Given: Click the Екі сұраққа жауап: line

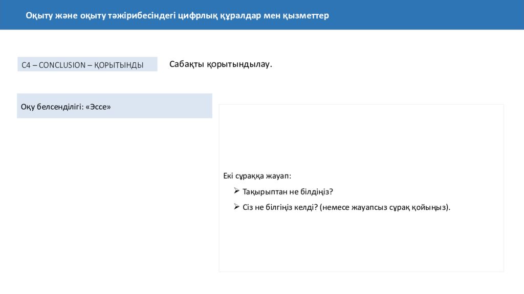Looking at the screenshot, I should click(257, 176).
